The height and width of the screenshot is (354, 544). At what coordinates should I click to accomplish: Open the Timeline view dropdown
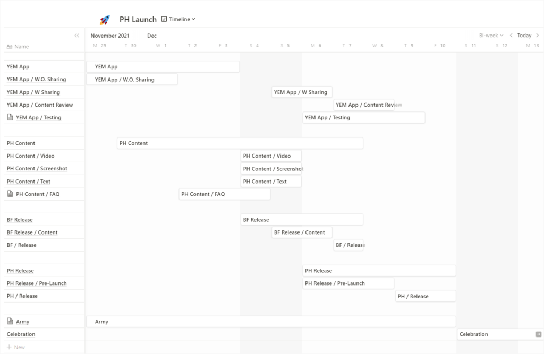178,19
